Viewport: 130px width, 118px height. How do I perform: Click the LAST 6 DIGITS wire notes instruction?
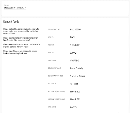coord(21,45)
